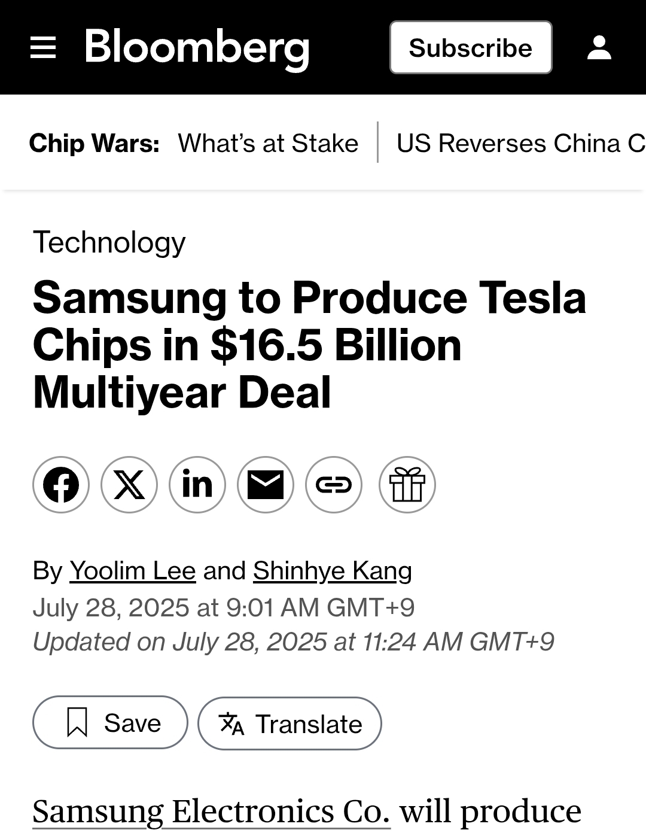
Task: Open the user account profile icon
Action: [x=599, y=47]
